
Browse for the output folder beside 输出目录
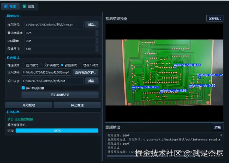pos(92,81)
